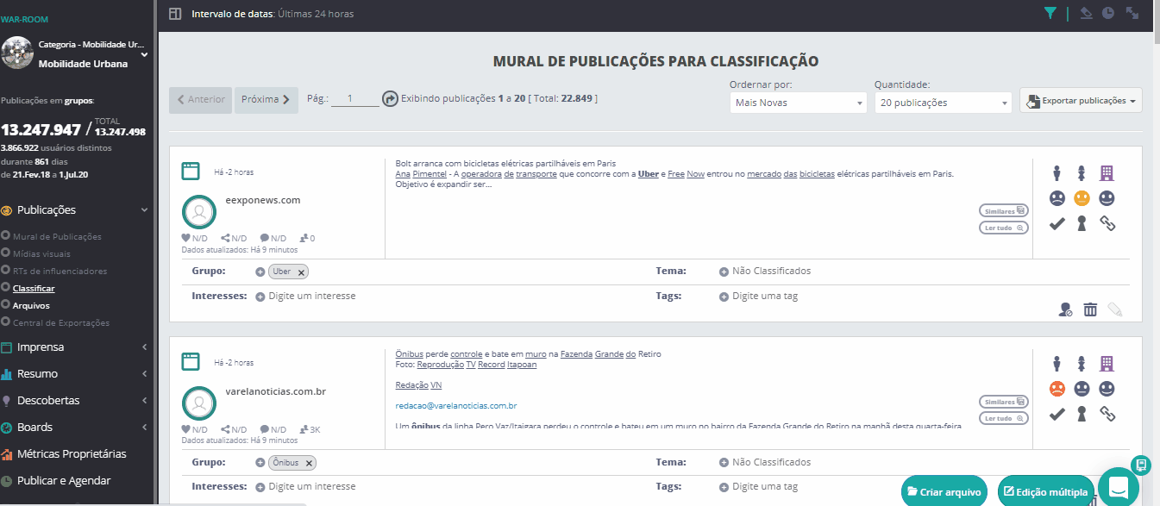This screenshot has height=506, width=1160.
Task: Click the go-to-page arrow icon
Action: click(390, 99)
